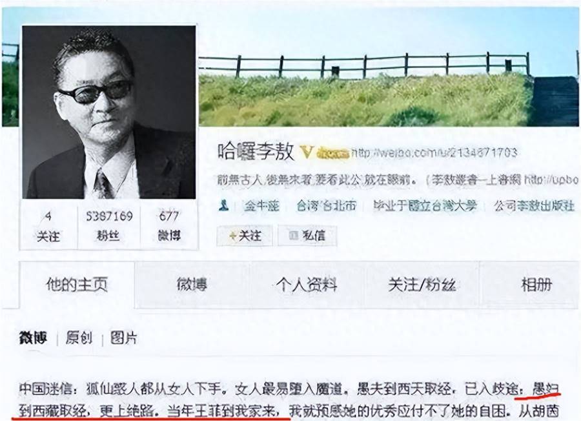This screenshot has width=581, height=421.
Task: View the 5387169 粉丝 follower count
Action: pos(109,225)
